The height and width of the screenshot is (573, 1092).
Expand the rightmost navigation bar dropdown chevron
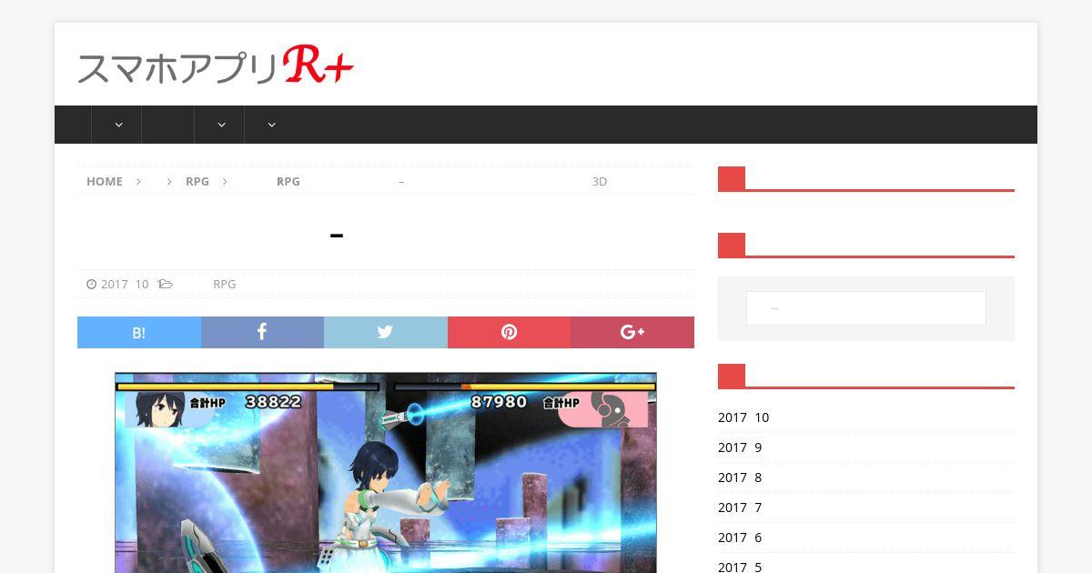pyautogui.click(x=271, y=125)
